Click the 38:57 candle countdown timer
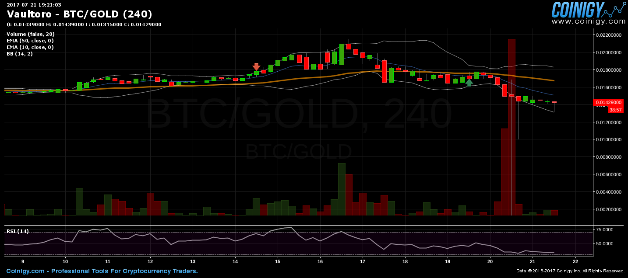Viewport: 628px width, 278px height. (x=615, y=110)
